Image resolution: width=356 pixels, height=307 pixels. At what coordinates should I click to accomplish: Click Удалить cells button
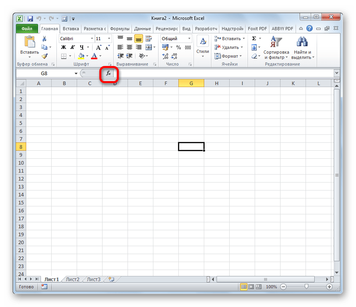point(228,47)
